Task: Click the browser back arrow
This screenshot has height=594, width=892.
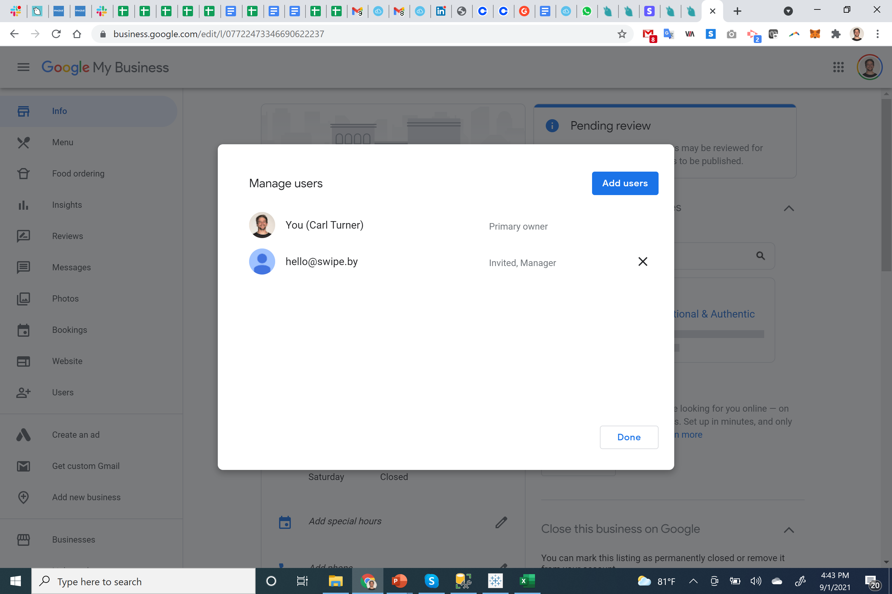Action: point(14,34)
